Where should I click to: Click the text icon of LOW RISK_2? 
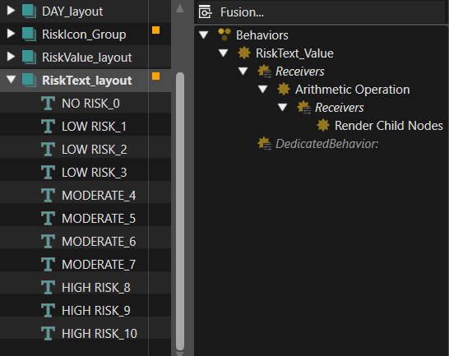pos(48,149)
